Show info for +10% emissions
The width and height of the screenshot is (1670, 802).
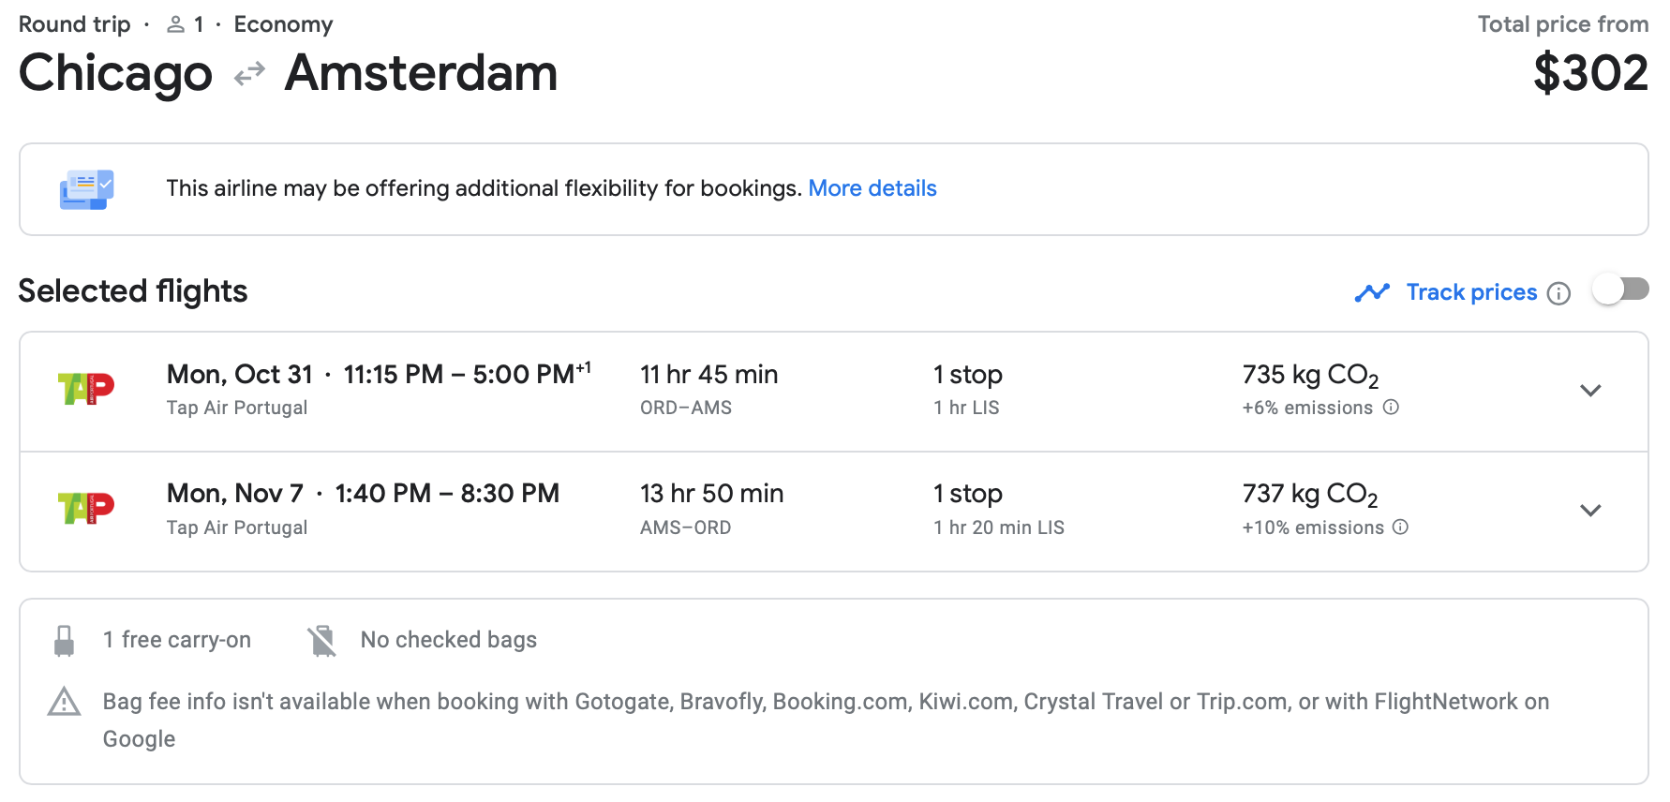1401,527
